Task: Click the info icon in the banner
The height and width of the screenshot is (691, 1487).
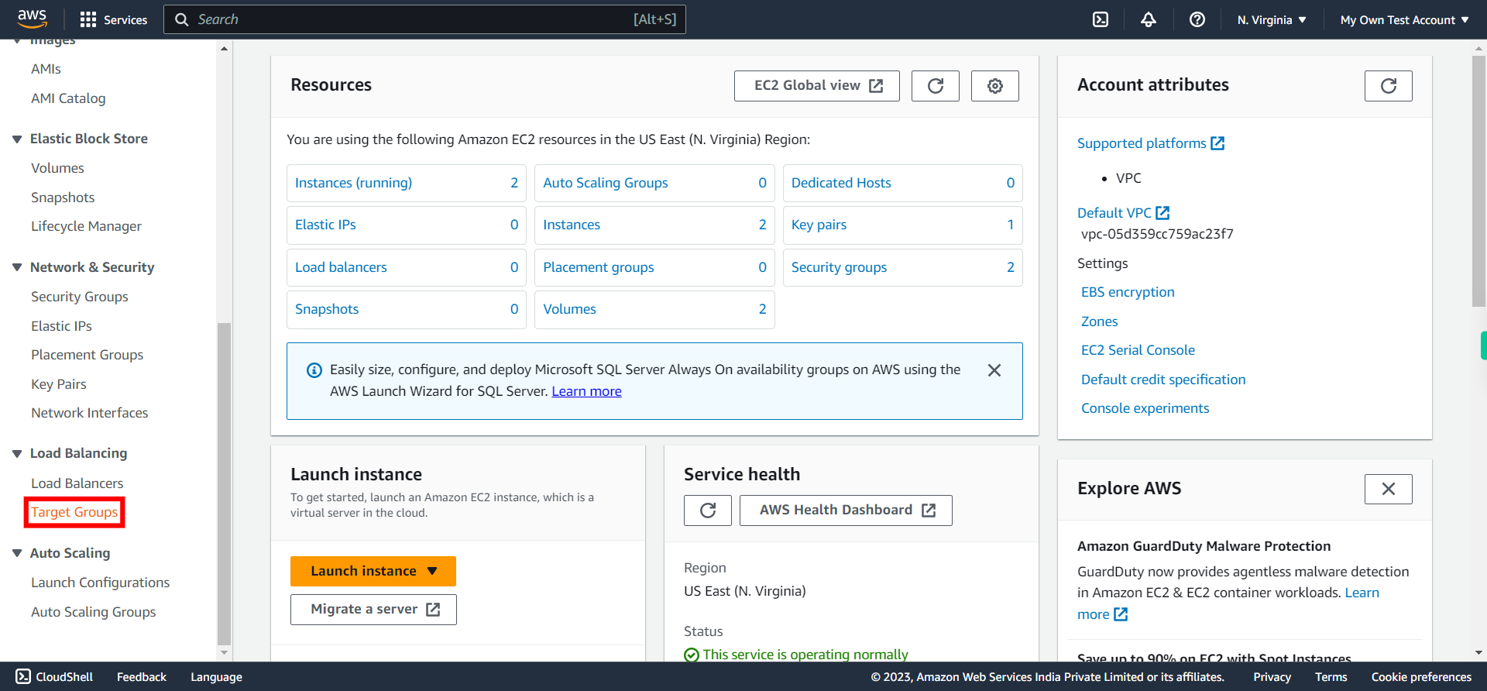Action: (314, 370)
